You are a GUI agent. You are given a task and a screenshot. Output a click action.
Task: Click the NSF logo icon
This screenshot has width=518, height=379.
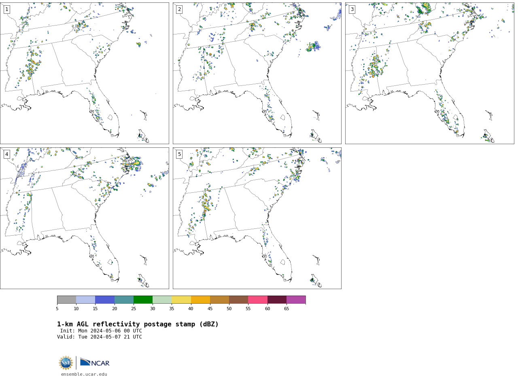pos(66,363)
